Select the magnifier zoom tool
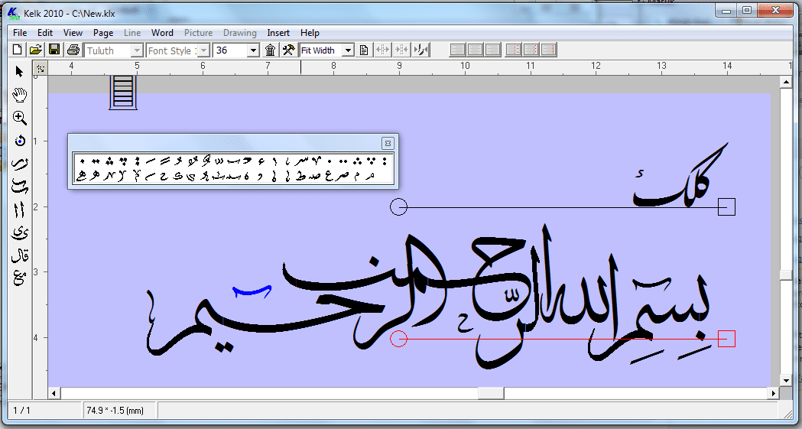Screen dimensions: 802x429 [x=20, y=118]
